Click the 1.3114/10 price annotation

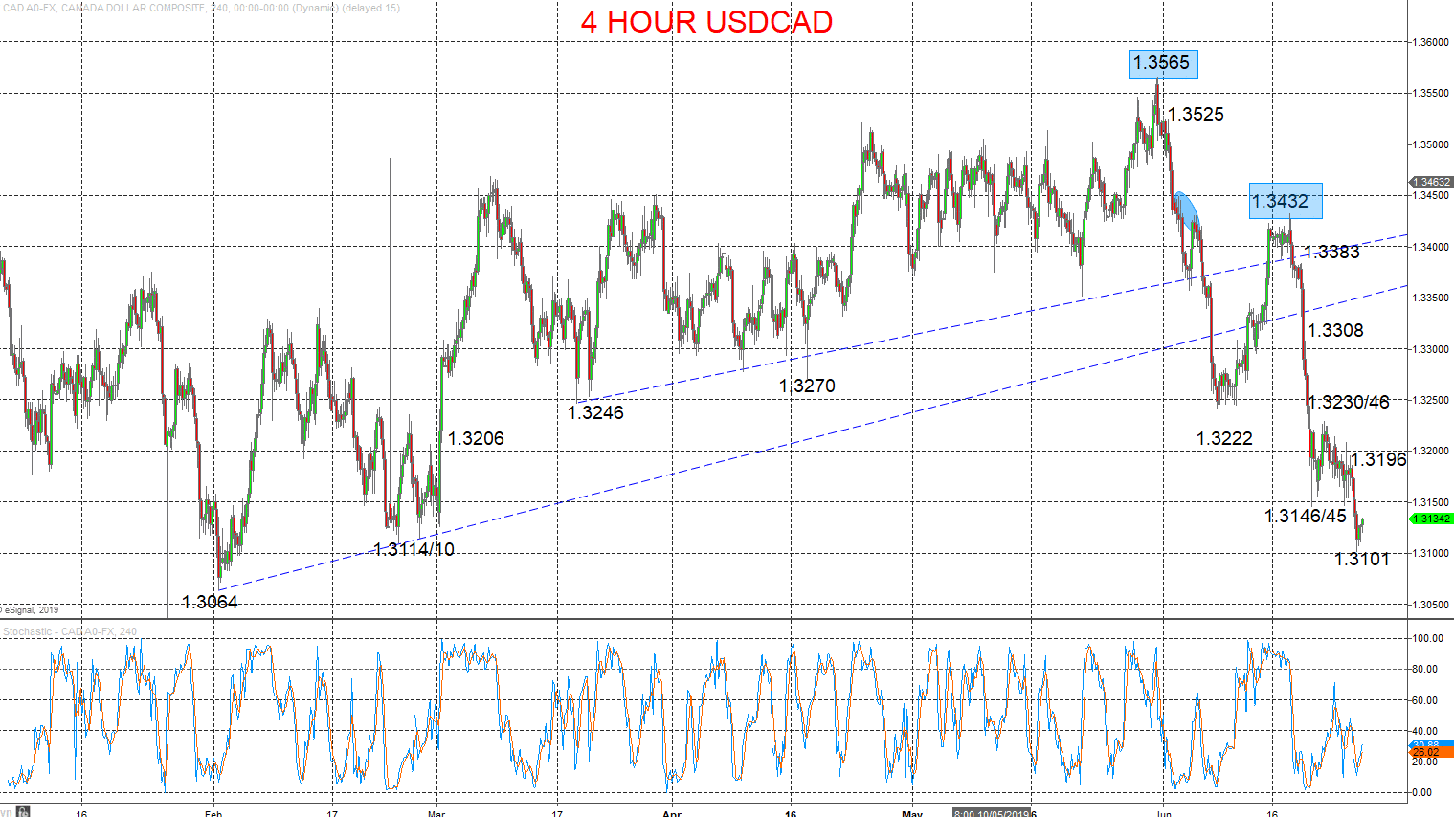click(x=414, y=550)
